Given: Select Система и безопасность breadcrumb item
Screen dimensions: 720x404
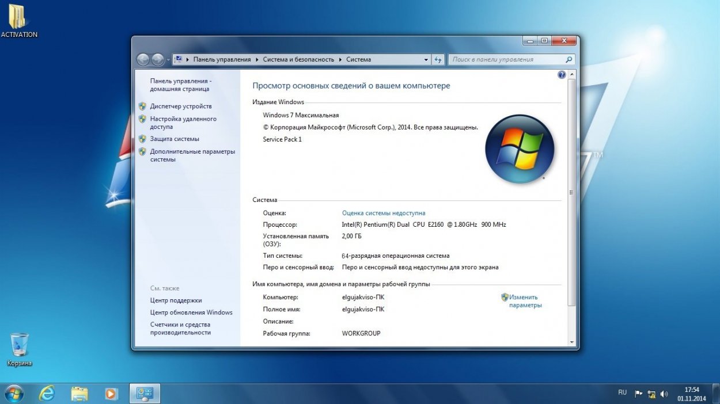Looking at the screenshot, I should pyautogui.click(x=298, y=59).
